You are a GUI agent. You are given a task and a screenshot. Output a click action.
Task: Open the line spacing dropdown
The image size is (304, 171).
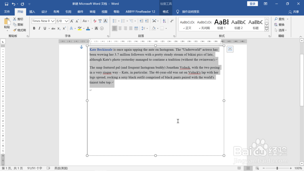pyautogui.click(x=144, y=28)
